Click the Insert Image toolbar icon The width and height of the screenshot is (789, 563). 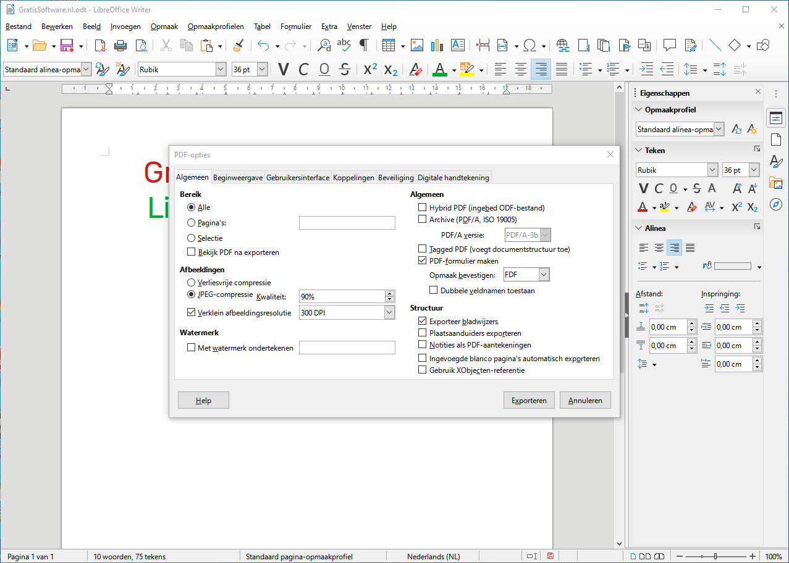point(417,45)
